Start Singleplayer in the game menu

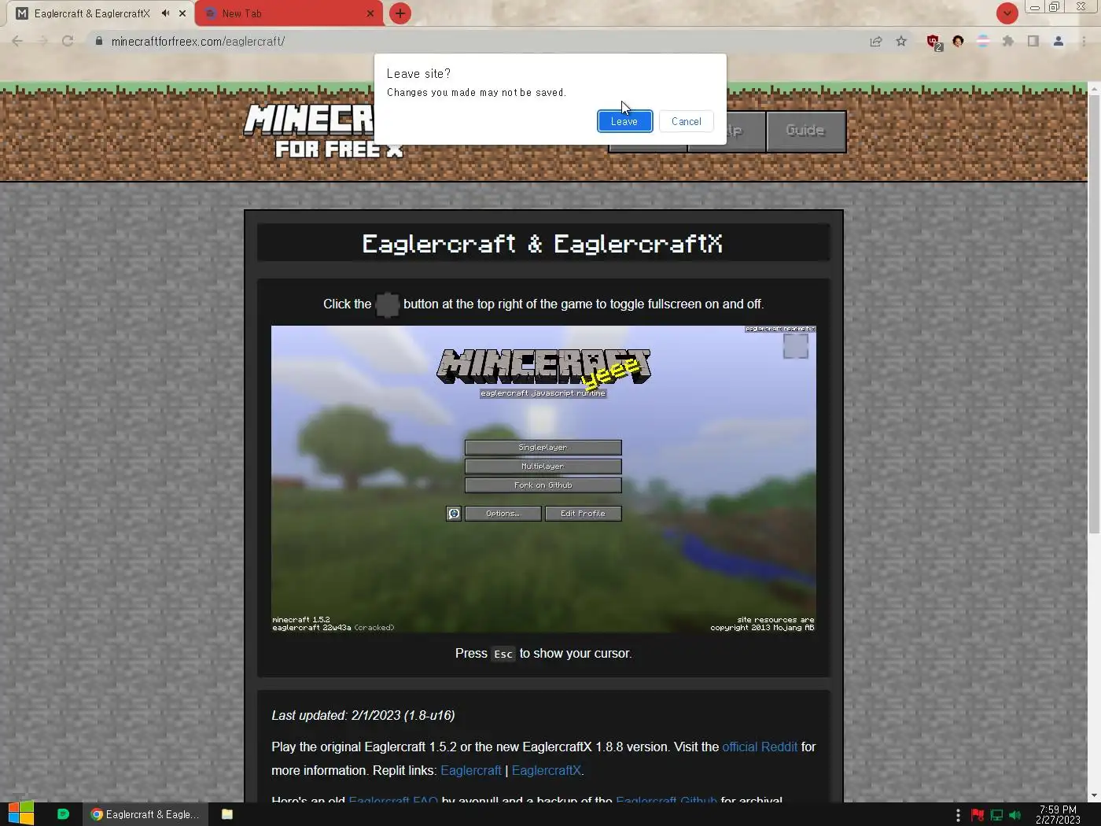543,448
